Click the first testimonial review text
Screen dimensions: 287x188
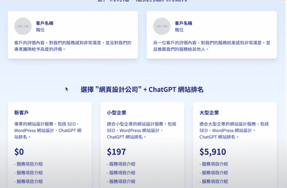(73, 46)
